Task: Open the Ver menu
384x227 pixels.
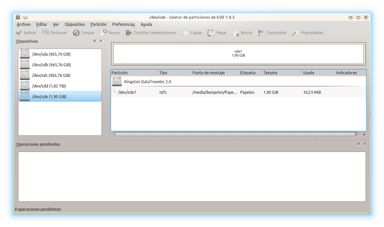Action: (56, 24)
